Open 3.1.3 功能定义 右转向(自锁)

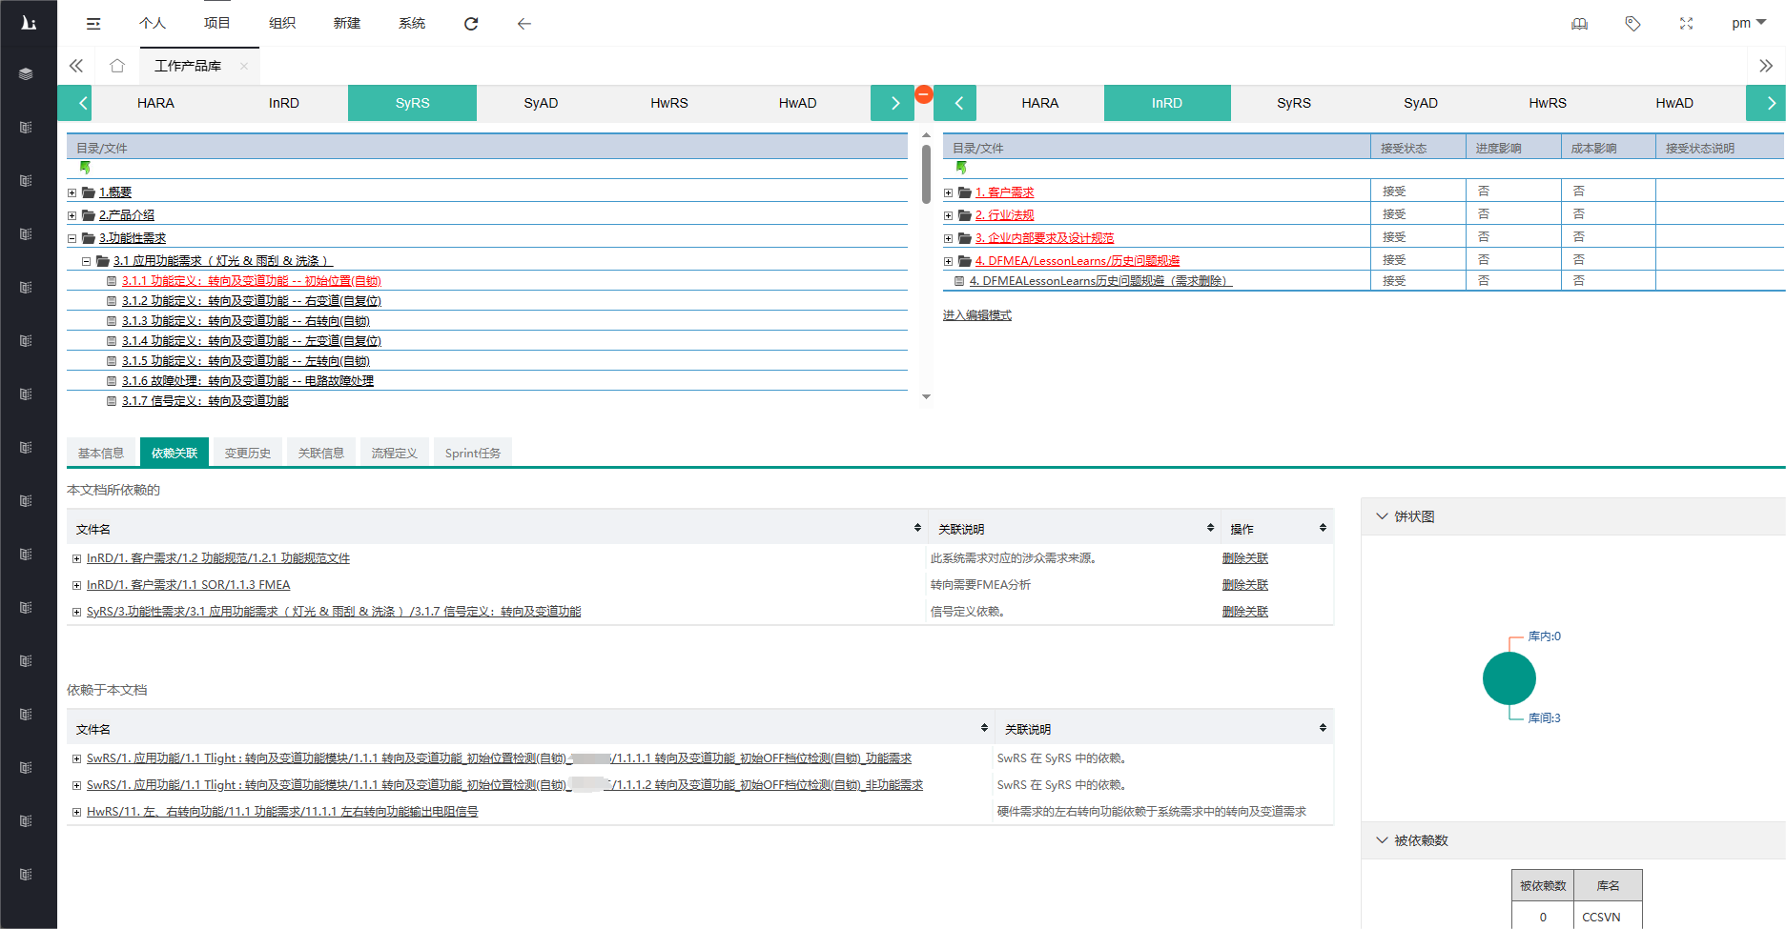246,321
